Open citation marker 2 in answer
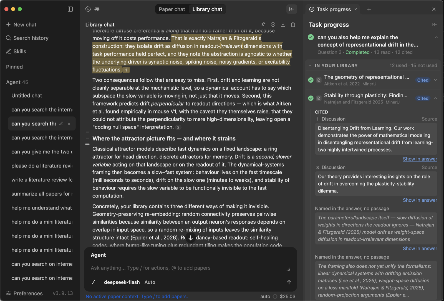The height and width of the screenshot is (301, 444). coord(178,127)
